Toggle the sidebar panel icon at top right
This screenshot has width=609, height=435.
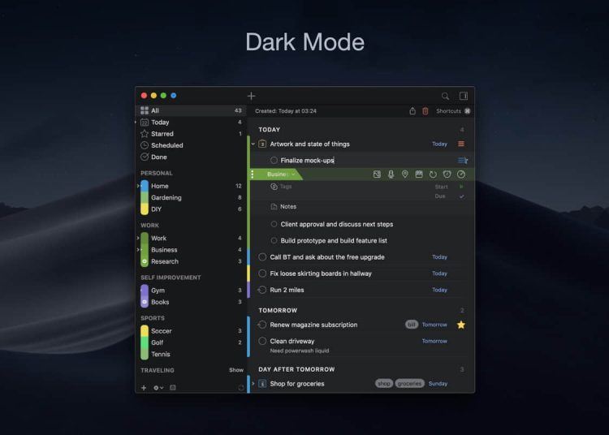pyautogui.click(x=463, y=96)
